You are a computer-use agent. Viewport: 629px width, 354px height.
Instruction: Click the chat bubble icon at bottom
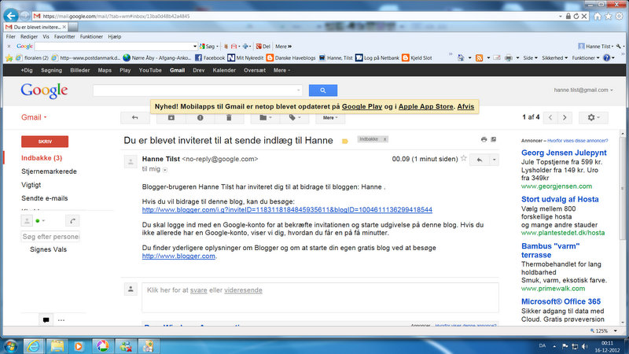click(x=46, y=320)
